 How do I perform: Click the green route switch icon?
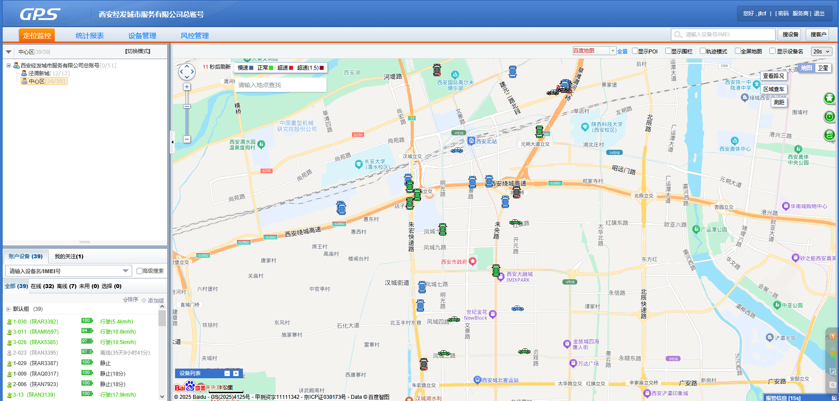829,135
